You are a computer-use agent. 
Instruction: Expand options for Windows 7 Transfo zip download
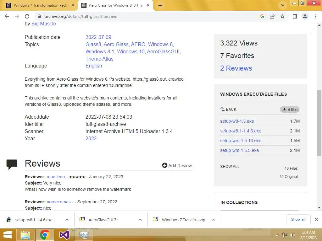click(x=214, y=220)
